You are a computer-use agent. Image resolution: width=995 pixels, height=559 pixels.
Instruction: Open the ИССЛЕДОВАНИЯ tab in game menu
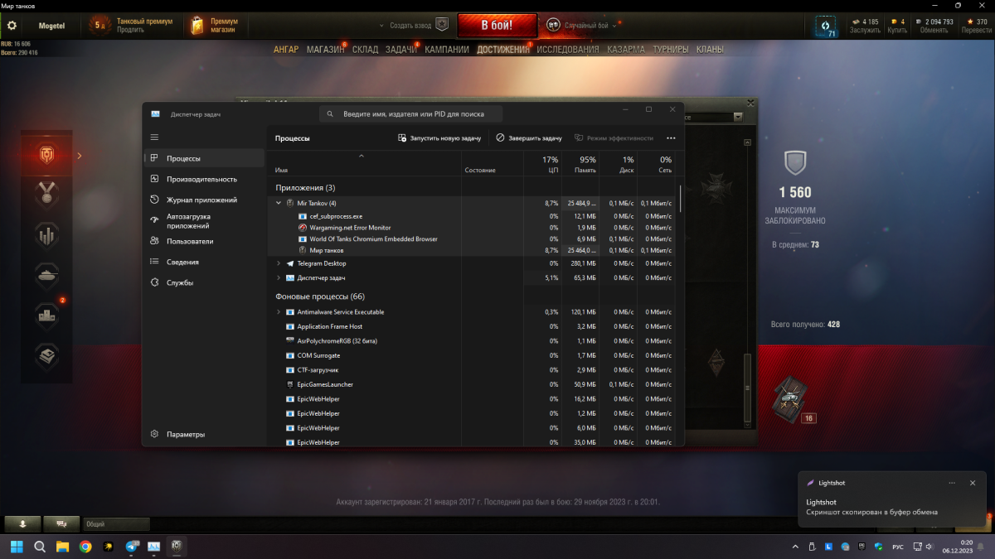pos(567,49)
